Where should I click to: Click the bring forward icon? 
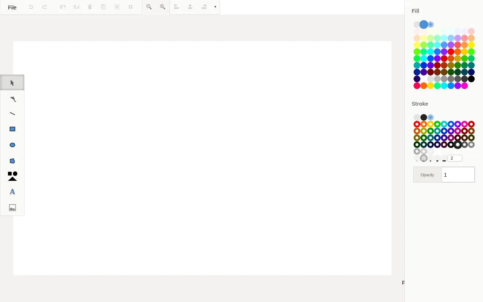63,7
